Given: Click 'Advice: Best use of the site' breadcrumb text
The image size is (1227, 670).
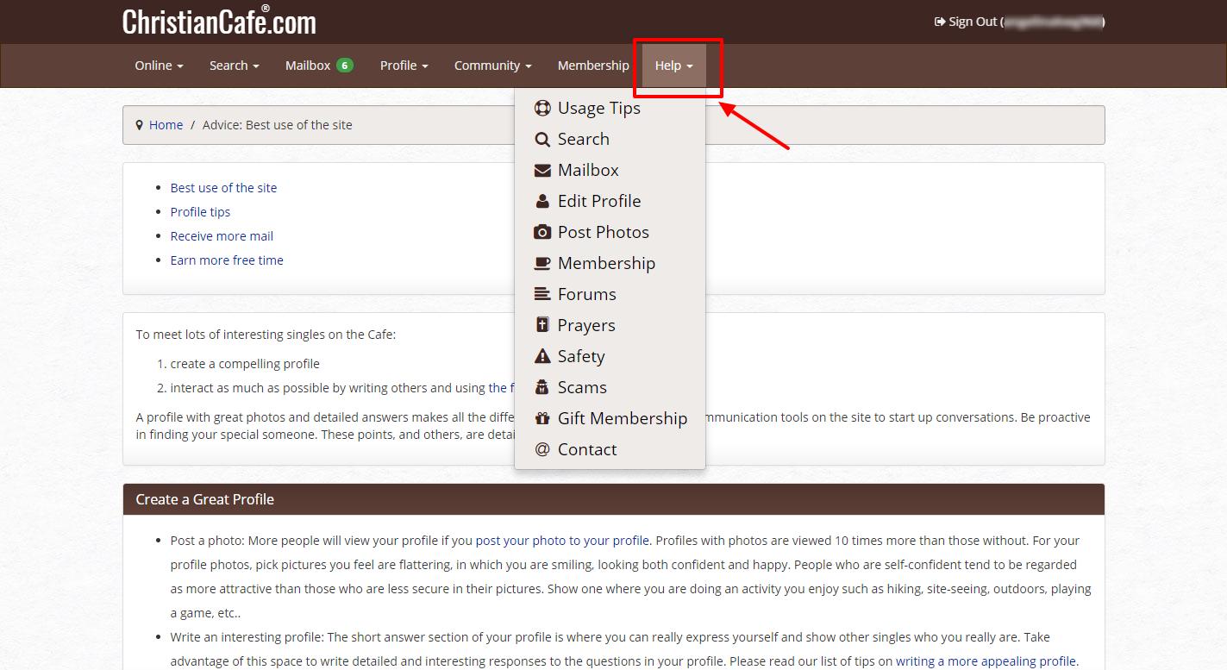Looking at the screenshot, I should (x=278, y=125).
